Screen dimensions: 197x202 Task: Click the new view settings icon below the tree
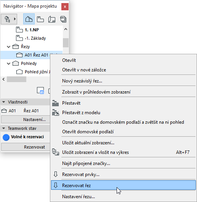pyautogui.click(x=40, y=90)
